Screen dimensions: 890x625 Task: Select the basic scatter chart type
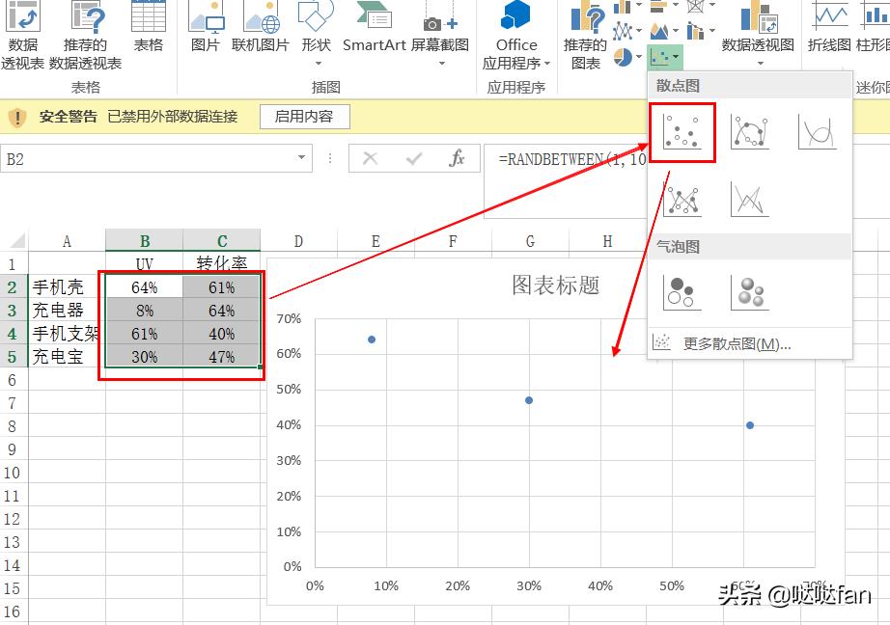(682, 132)
